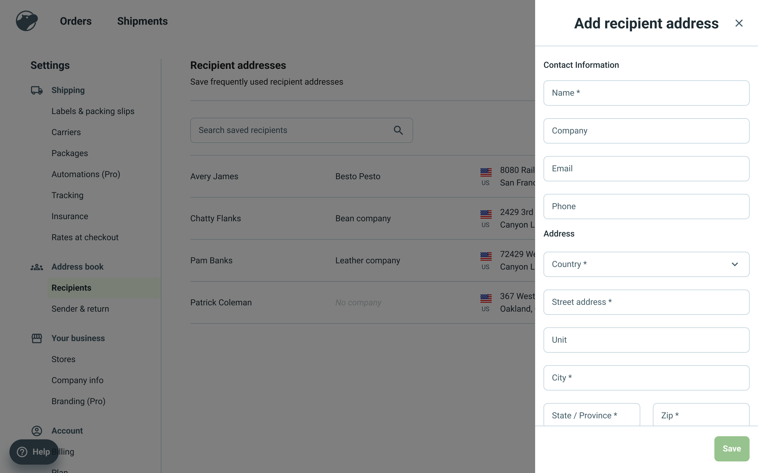758x473 pixels.
Task: Open the Shipments page
Action: click(x=142, y=21)
